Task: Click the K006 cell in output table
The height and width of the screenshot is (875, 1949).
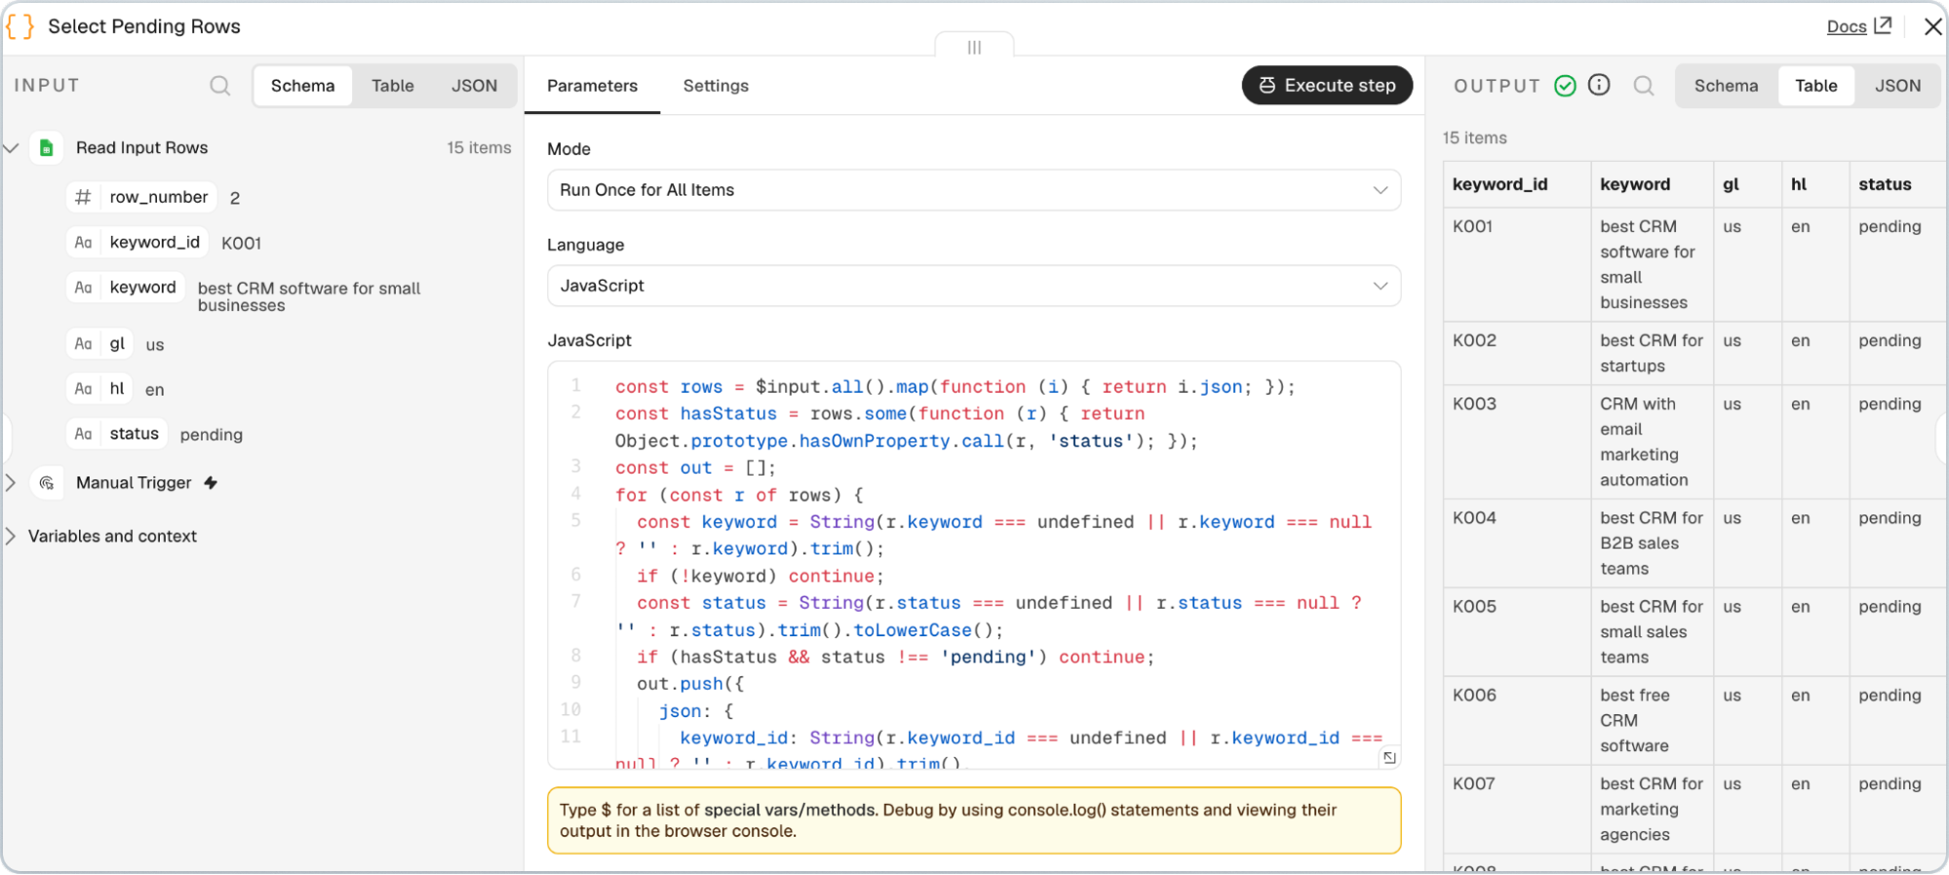Action: [x=1517, y=720]
